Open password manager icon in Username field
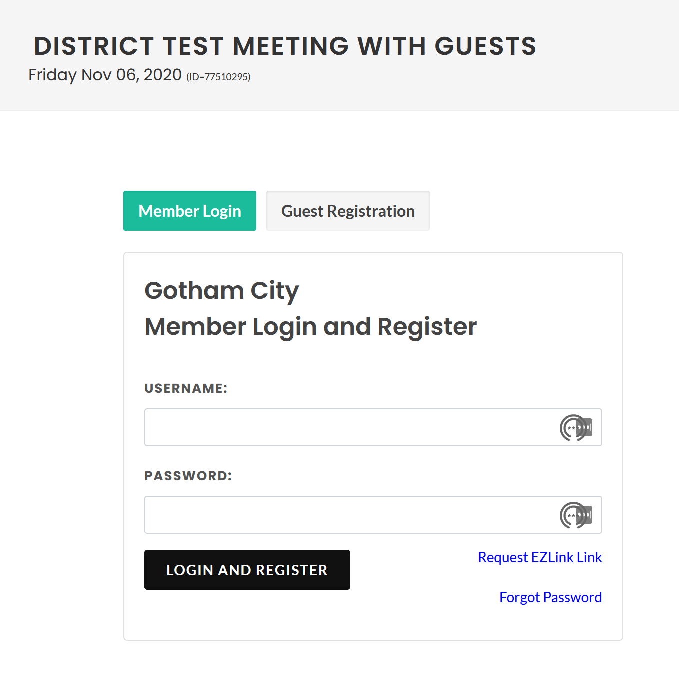Viewport: 679px width, 673px height. coord(576,428)
